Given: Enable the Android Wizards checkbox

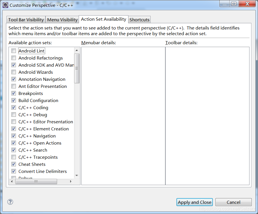Looking at the screenshot, I should tap(14, 72).
